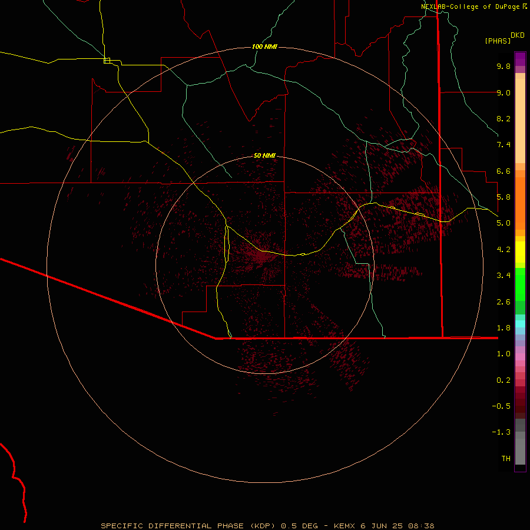Viewport: 530px width, 530px height.
Task: Click the NEXLAB-College of DuPage label
Action: click(x=470, y=6)
